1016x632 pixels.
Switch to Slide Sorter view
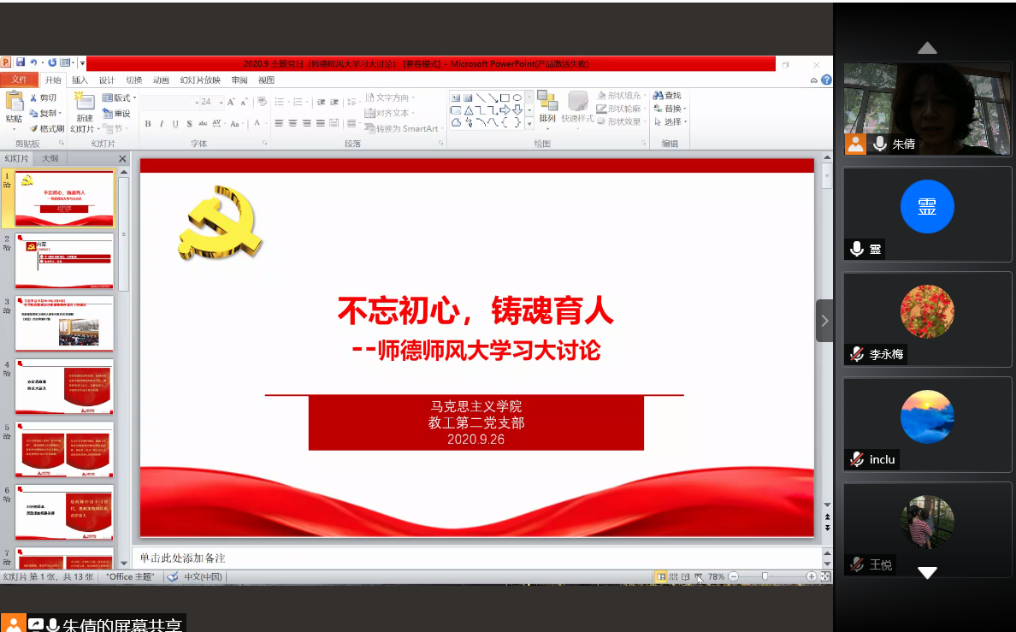(x=673, y=576)
